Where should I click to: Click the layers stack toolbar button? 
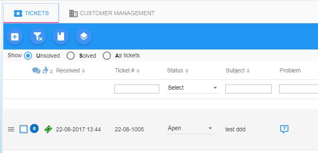point(84,36)
